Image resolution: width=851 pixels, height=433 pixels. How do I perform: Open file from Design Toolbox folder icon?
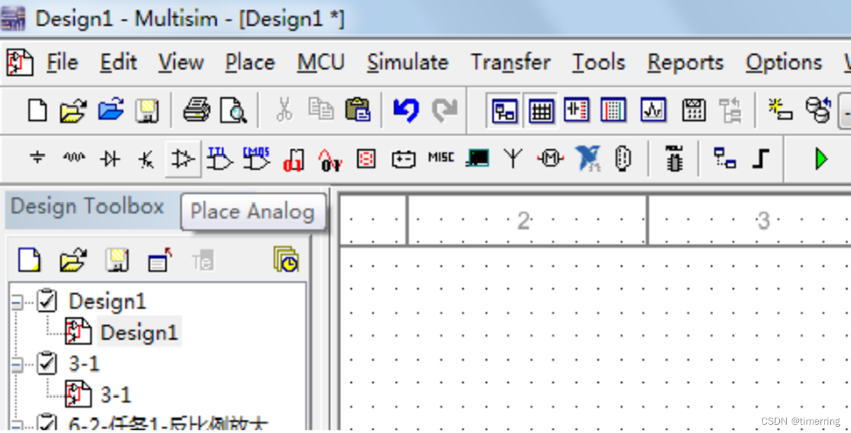click(72, 260)
